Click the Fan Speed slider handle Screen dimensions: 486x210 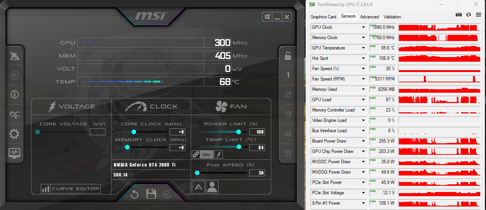(197, 173)
